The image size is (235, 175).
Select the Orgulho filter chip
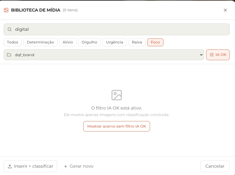pos(89,42)
